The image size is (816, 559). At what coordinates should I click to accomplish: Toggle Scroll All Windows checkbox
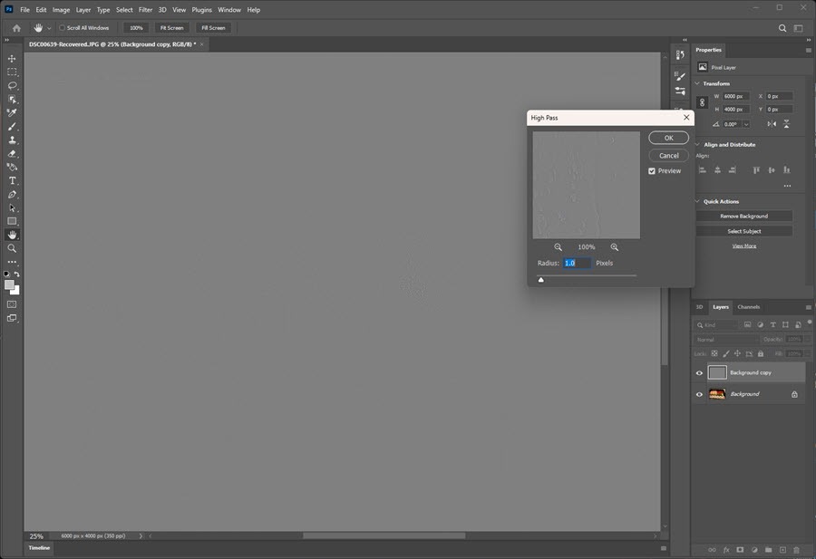(x=63, y=28)
